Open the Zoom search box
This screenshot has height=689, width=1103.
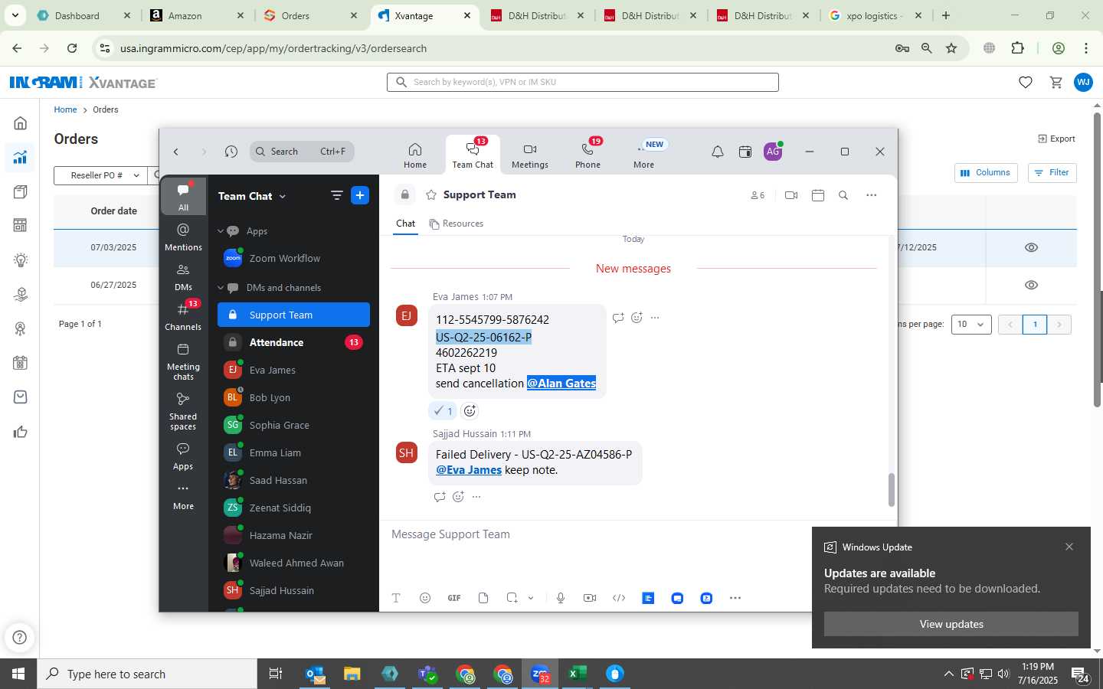point(302,152)
